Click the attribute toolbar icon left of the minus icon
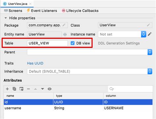The height and width of the screenshot is (119, 156). (x=21, y=89)
